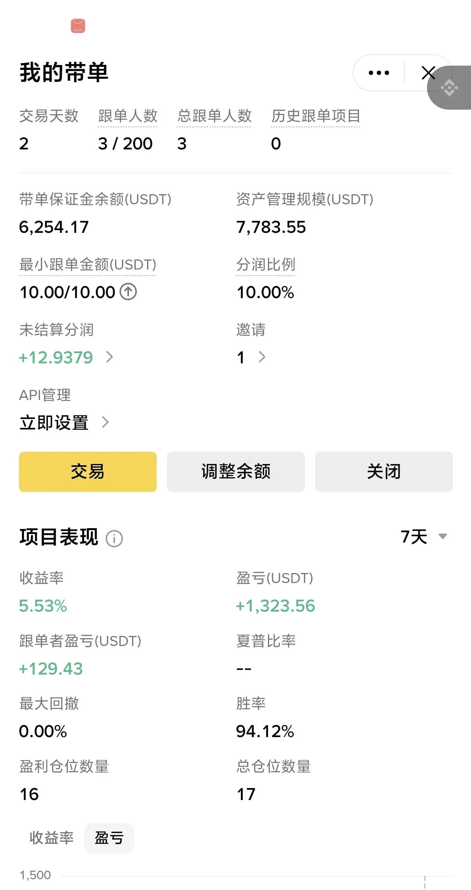Open the 7天 period dropdown
The height and width of the screenshot is (890, 471).
424,536
